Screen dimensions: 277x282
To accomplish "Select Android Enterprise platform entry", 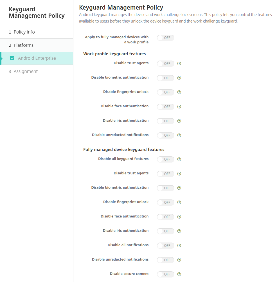I will point(37,58).
